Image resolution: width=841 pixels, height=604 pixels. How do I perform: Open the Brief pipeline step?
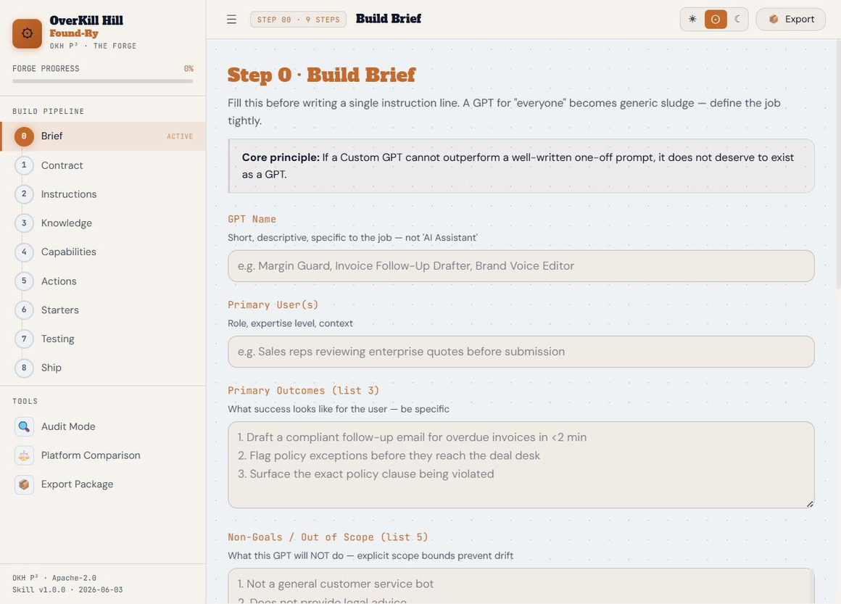click(103, 136)
